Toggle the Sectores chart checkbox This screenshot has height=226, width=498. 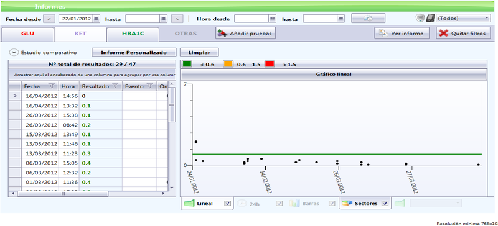pyautogui.click(x=385, y=203)
